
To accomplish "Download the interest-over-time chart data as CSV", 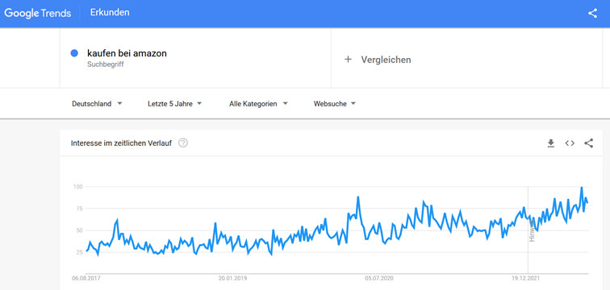I will point(550,143).
